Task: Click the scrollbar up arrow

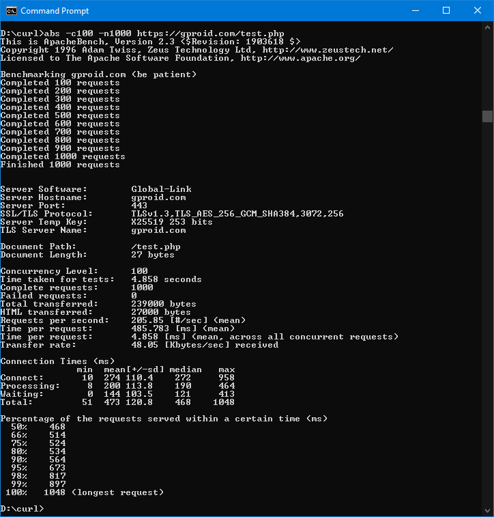Action: point(487,27)
